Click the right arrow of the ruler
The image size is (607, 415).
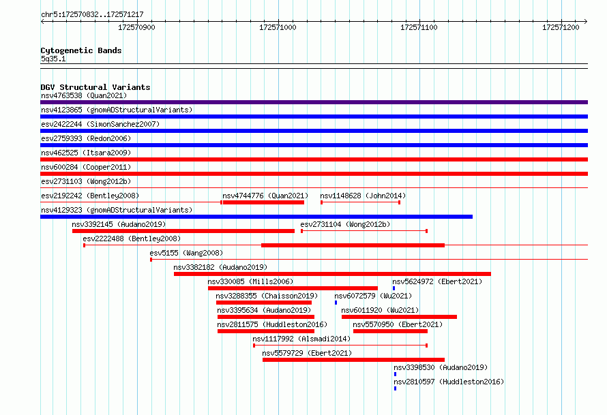[586, 21]
